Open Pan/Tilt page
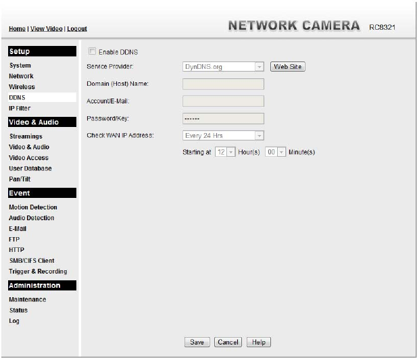The width and height of the screenshot is (417, 358). [x=20, y=179]
